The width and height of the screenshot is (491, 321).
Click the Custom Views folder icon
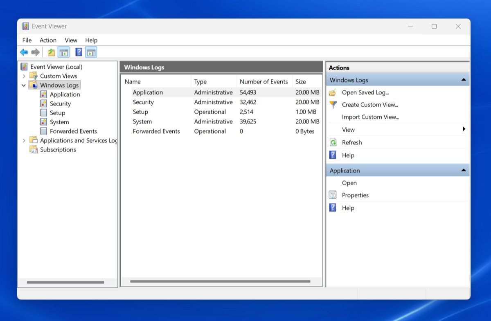click(34, 76)
